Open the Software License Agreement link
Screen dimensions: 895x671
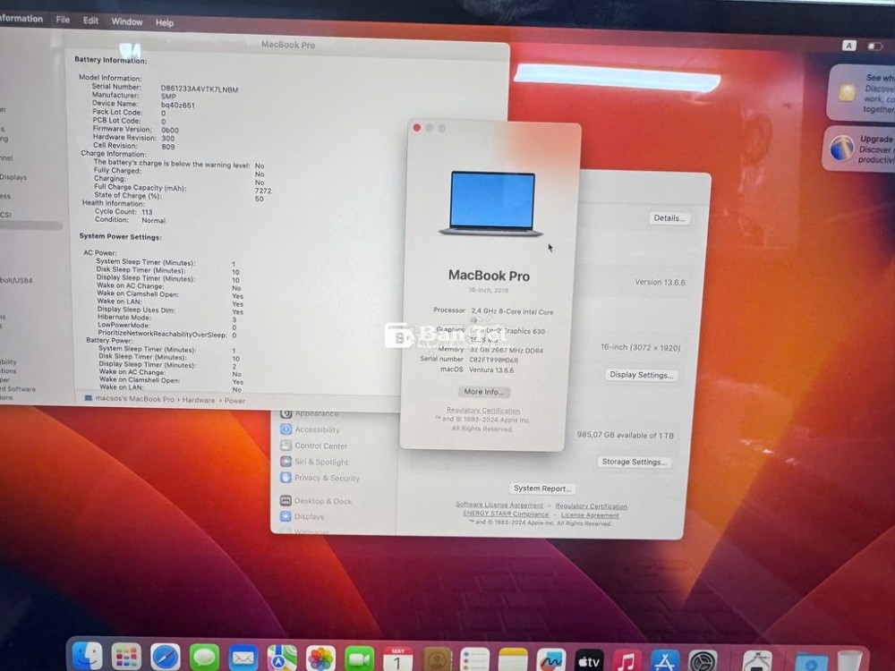[499, 505]
